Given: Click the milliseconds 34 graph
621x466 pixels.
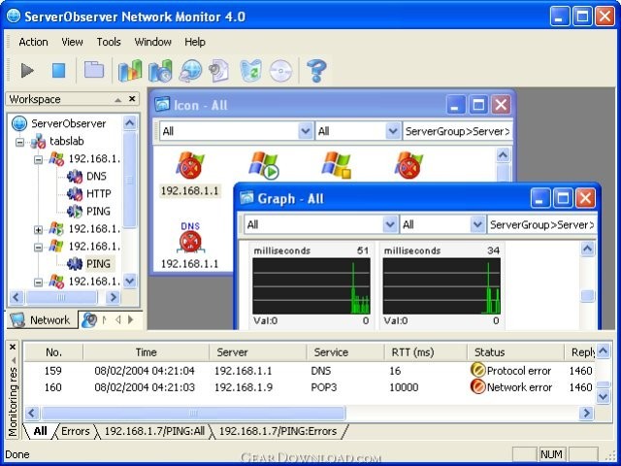Looking at the screenshot, I should pyautogui.click(x=441, y=285).
